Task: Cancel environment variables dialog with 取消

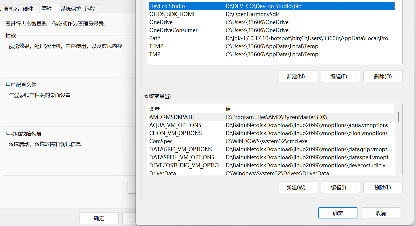Action: pos(380,213)
